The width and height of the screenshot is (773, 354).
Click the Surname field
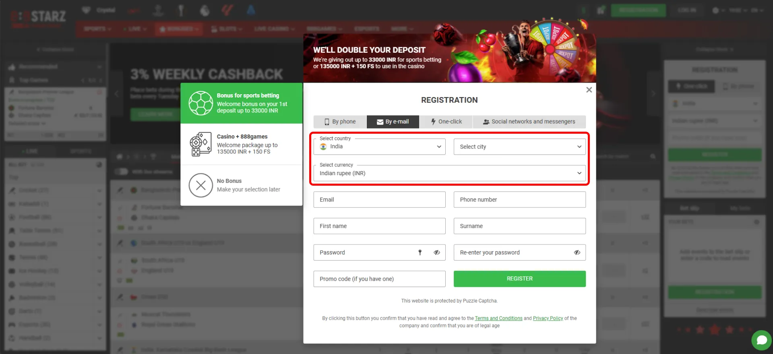click(x=520, y=226)
